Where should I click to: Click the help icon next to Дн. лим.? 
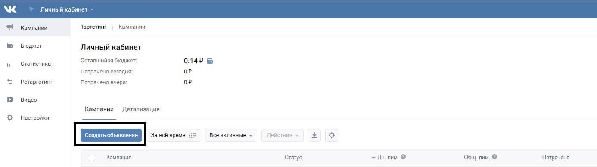click(404, 157)
